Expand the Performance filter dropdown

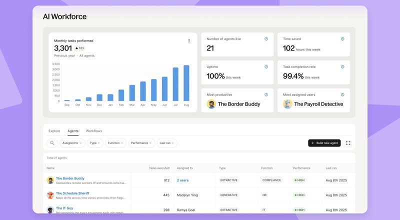(141, 143)
